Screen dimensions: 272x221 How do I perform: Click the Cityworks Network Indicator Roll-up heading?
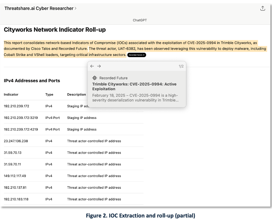(55, 30)
